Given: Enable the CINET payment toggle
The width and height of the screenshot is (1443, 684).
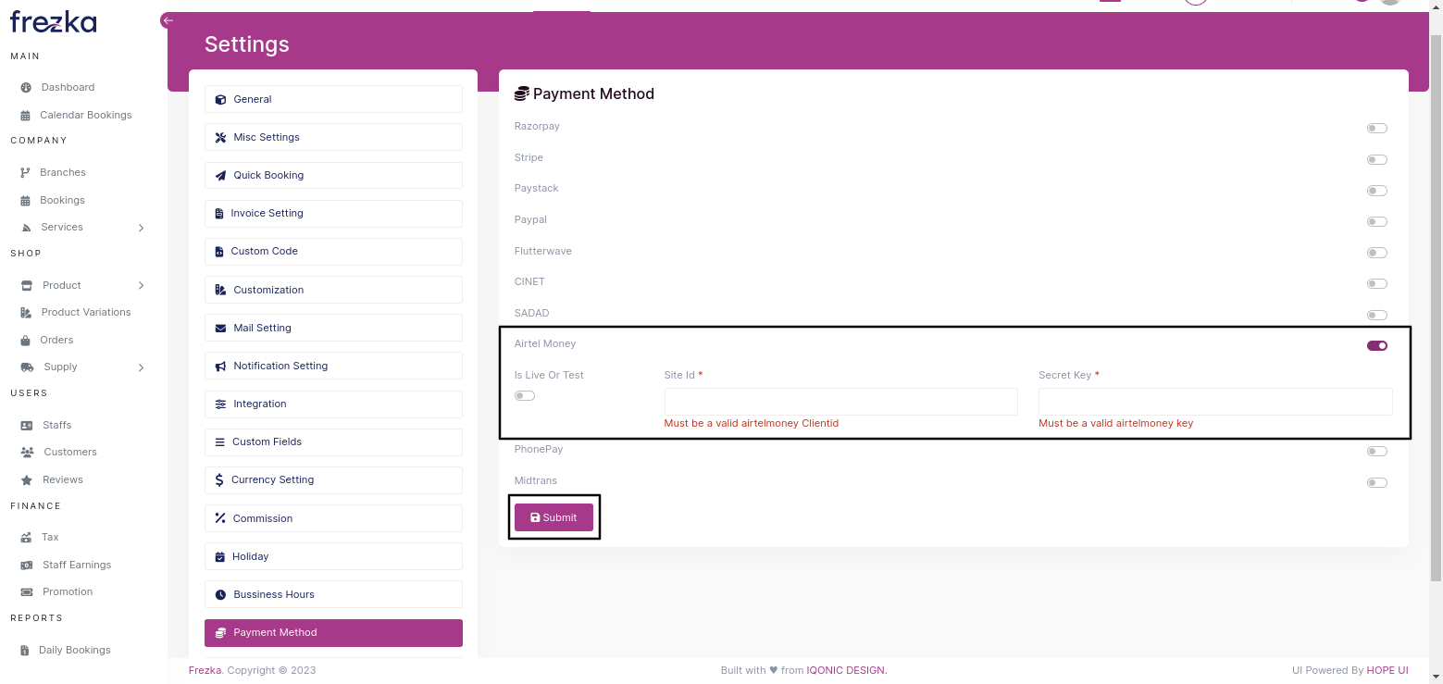Looking at the screenshot, I should click(x=1377, y=284).
